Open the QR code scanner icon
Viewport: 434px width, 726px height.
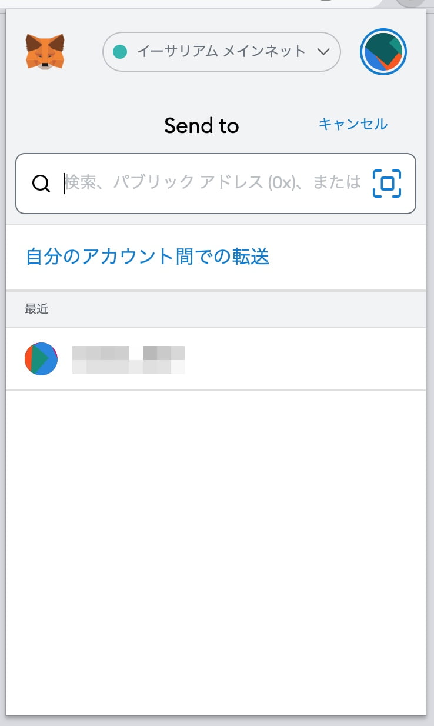[x=386, y=184]
